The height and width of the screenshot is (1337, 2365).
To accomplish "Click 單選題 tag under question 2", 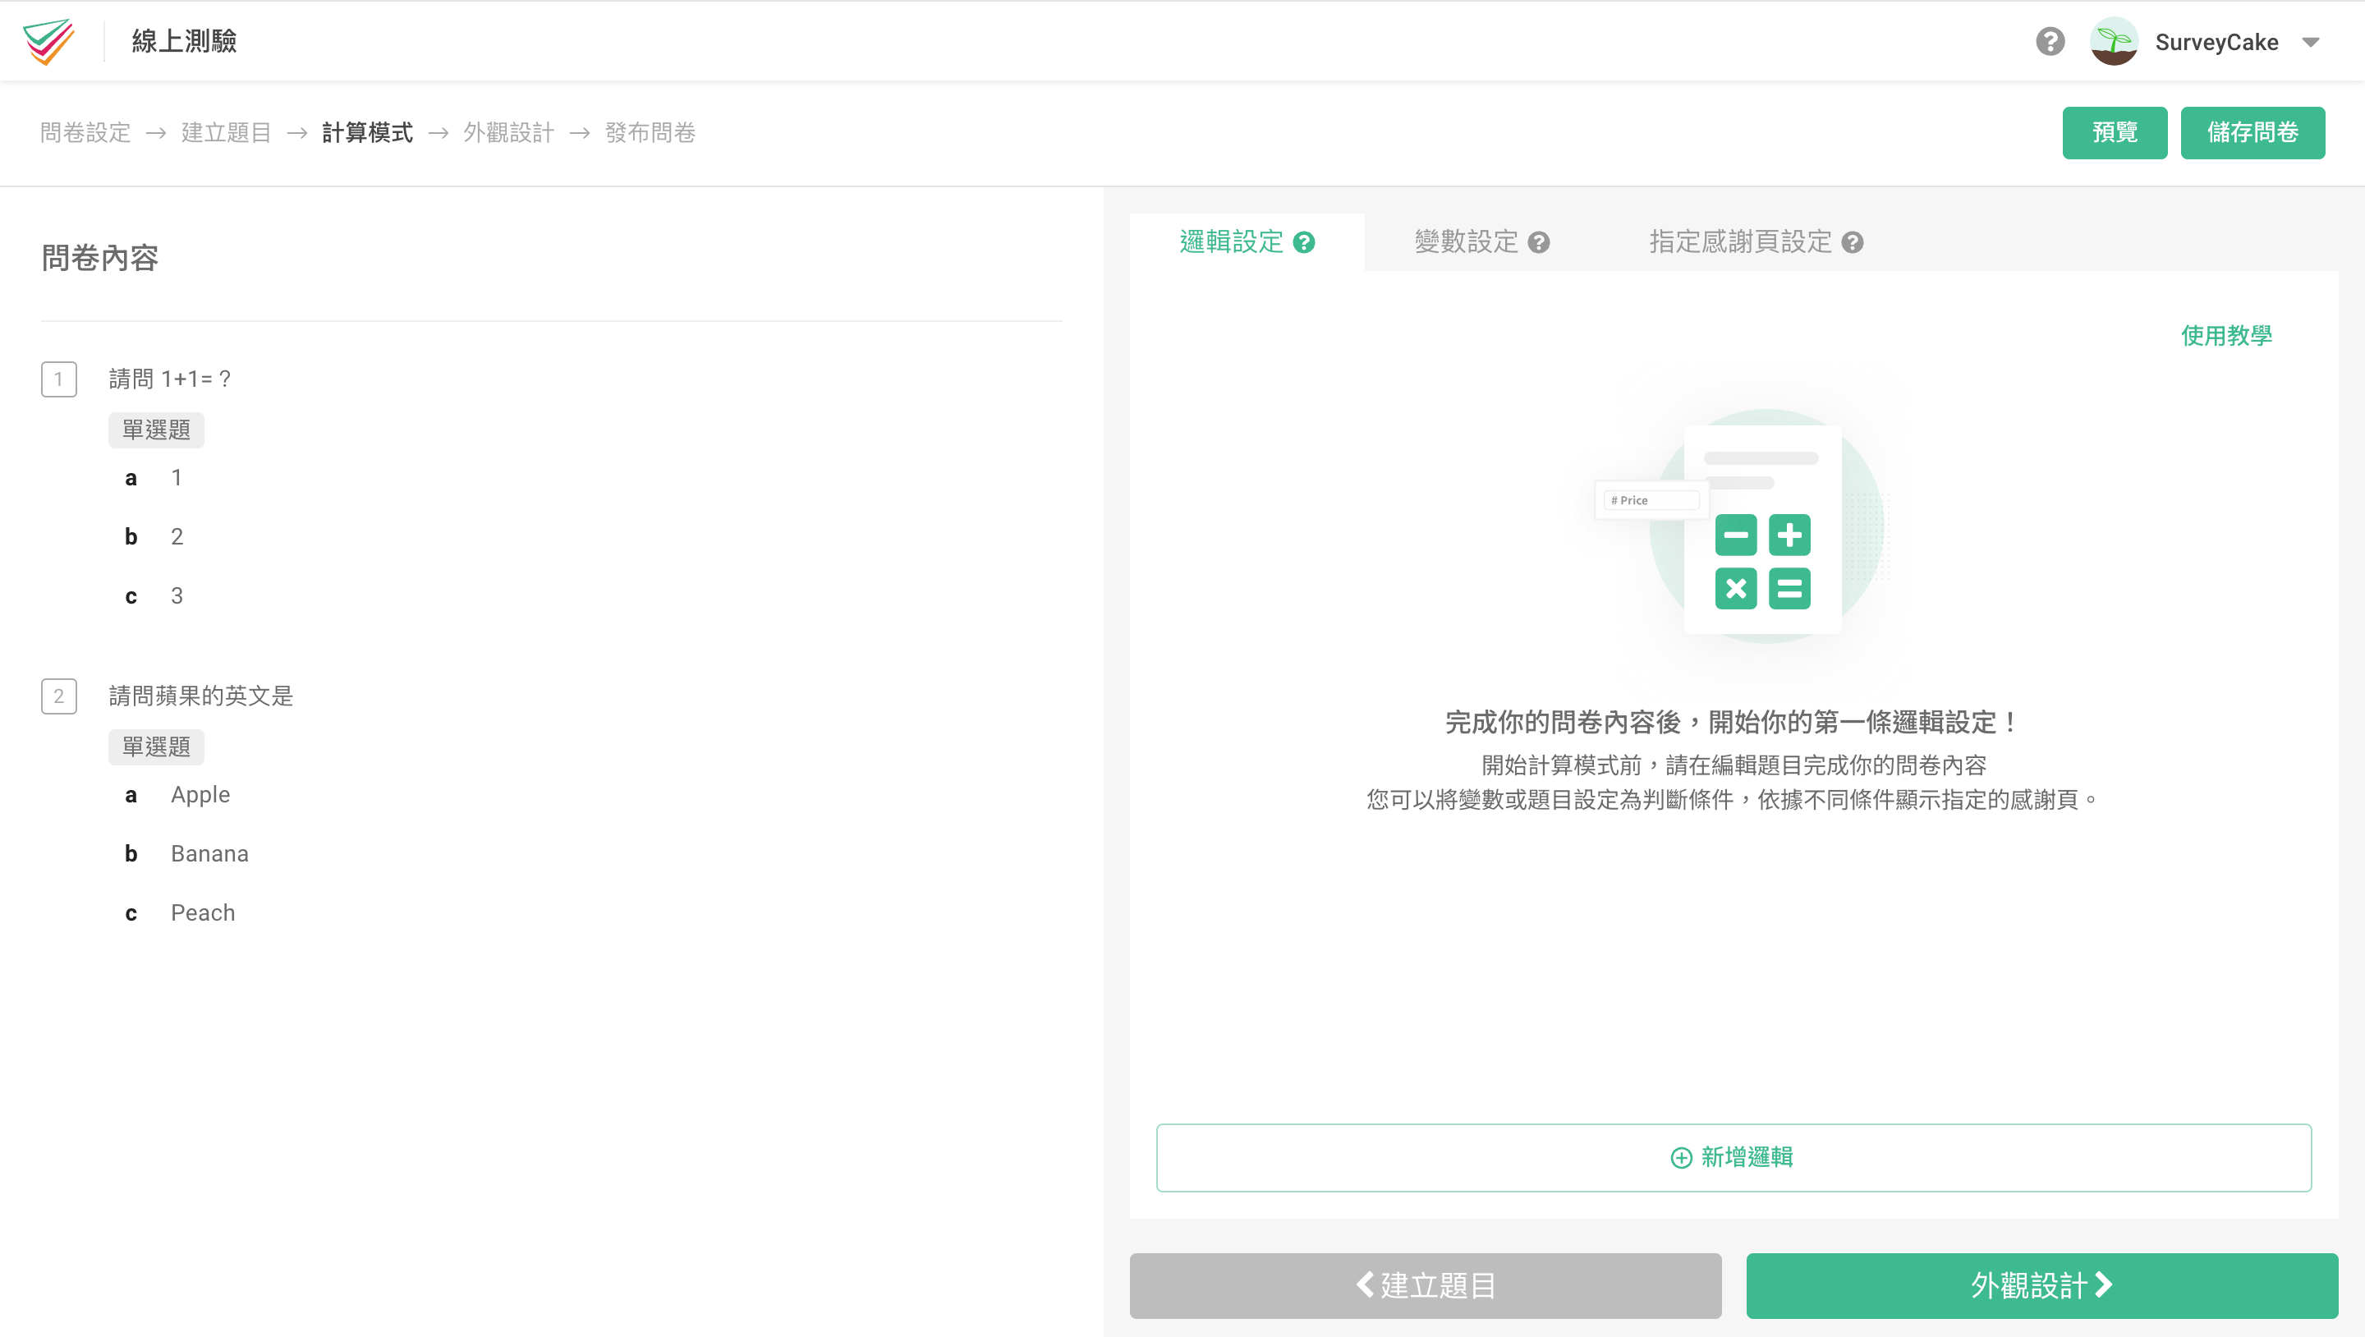I will point(156,747).
